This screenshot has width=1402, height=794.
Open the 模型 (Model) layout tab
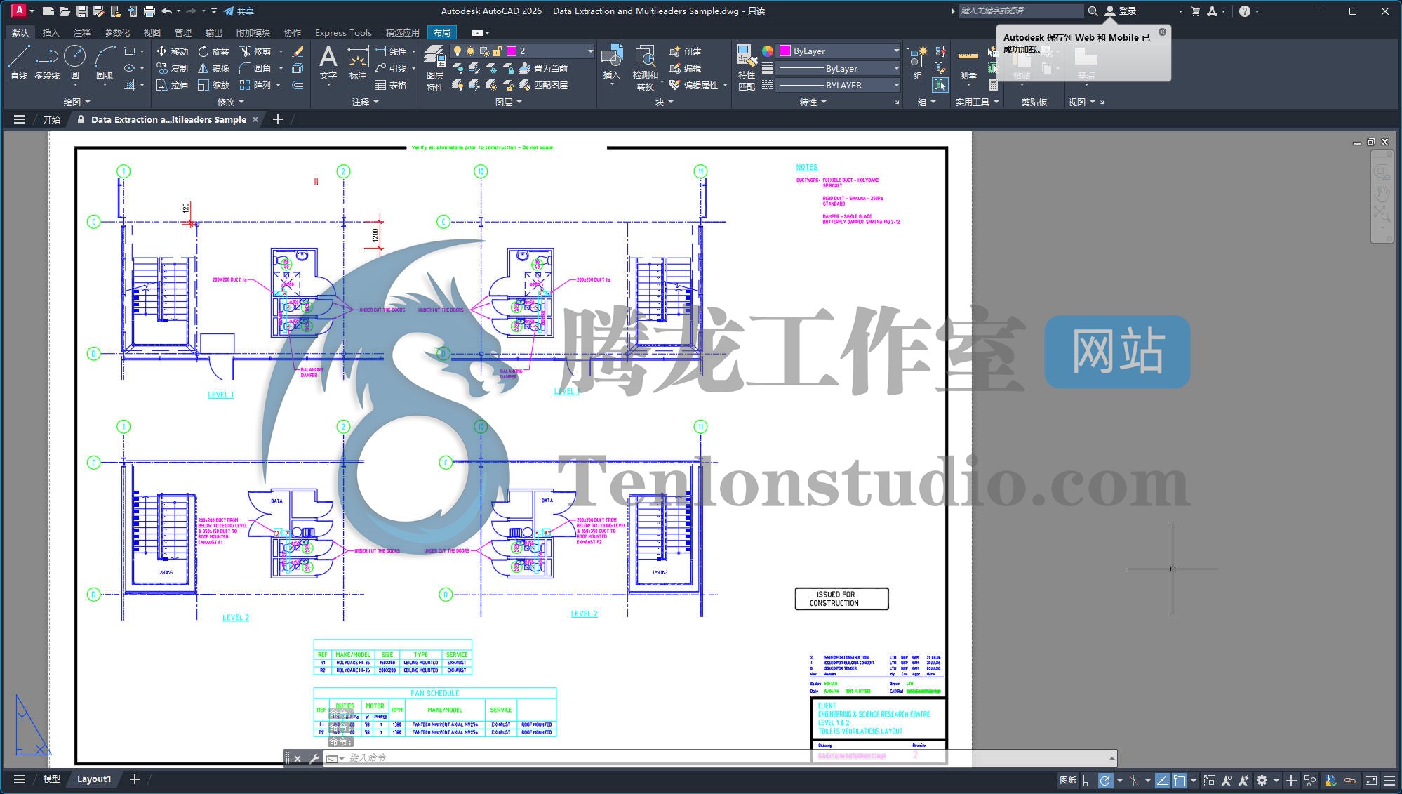[x=52, y=779]
